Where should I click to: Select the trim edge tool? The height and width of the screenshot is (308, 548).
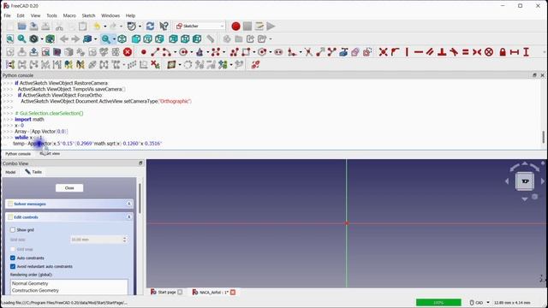tap(308, 52)
